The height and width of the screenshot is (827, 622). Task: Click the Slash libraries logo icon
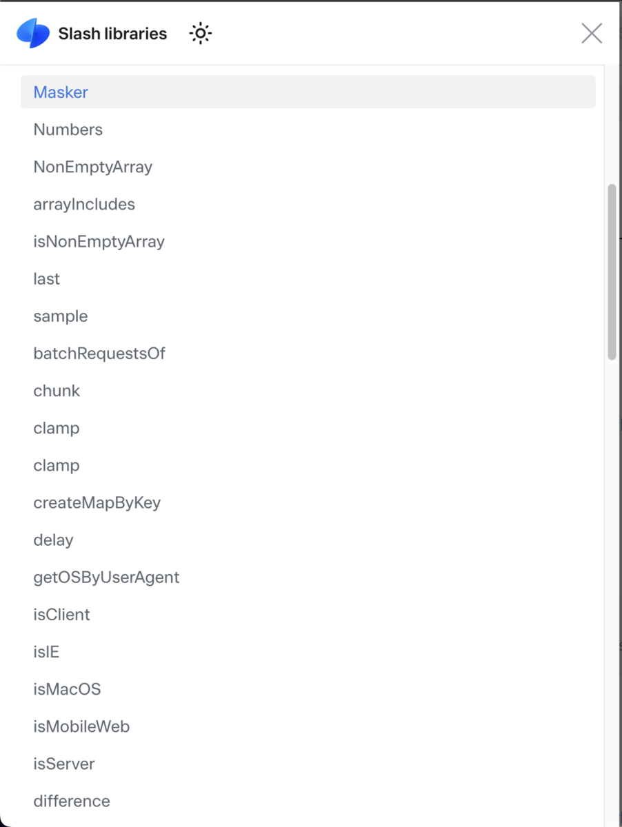34,32
